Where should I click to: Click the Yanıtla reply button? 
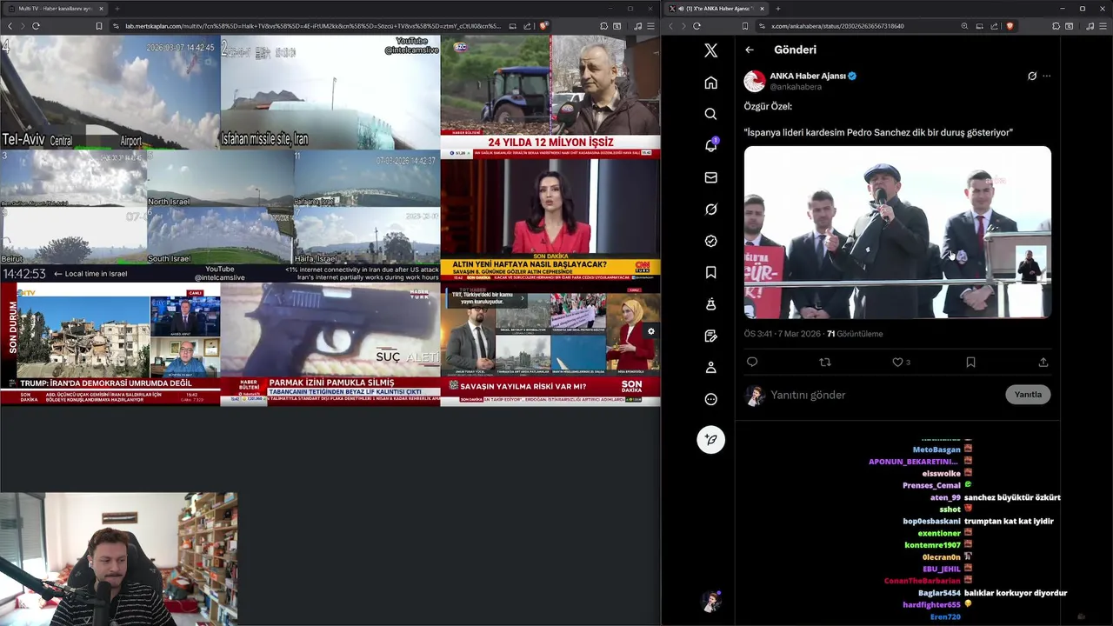click(x=1028, y=395)
